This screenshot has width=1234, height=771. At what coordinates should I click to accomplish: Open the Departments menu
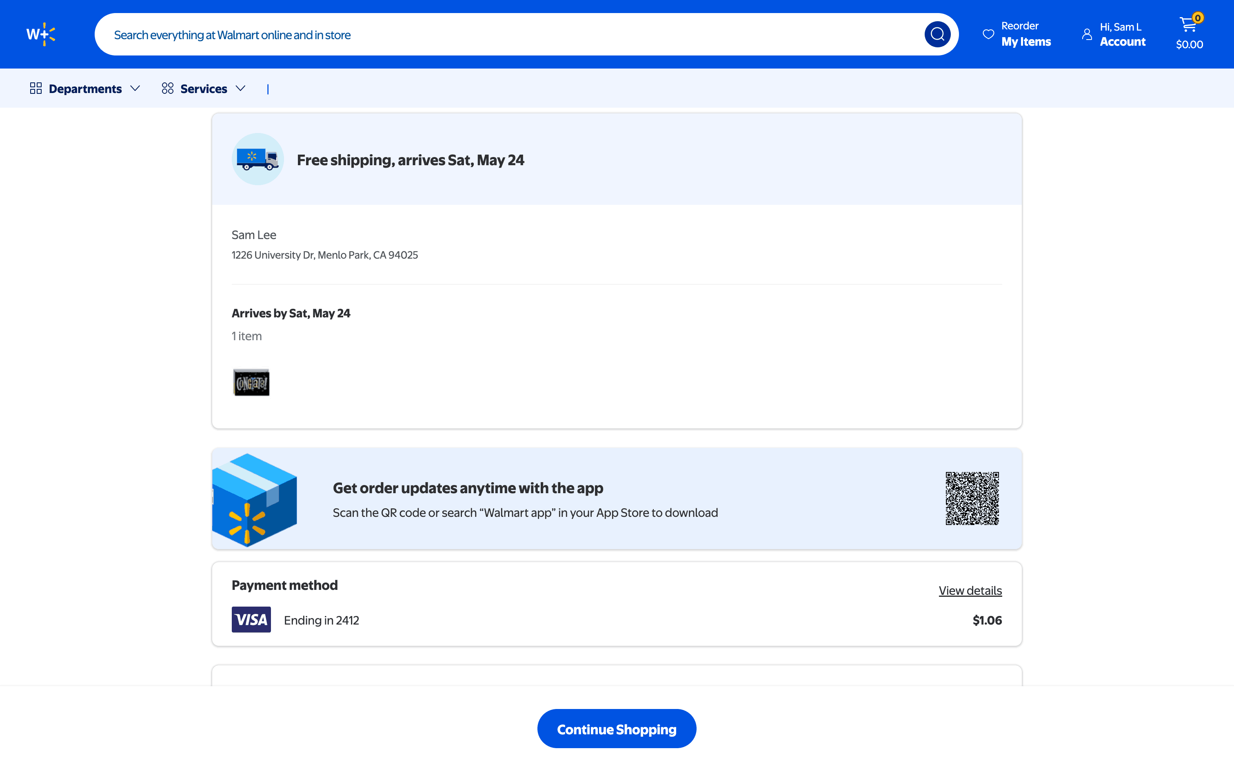click(85, 89)
